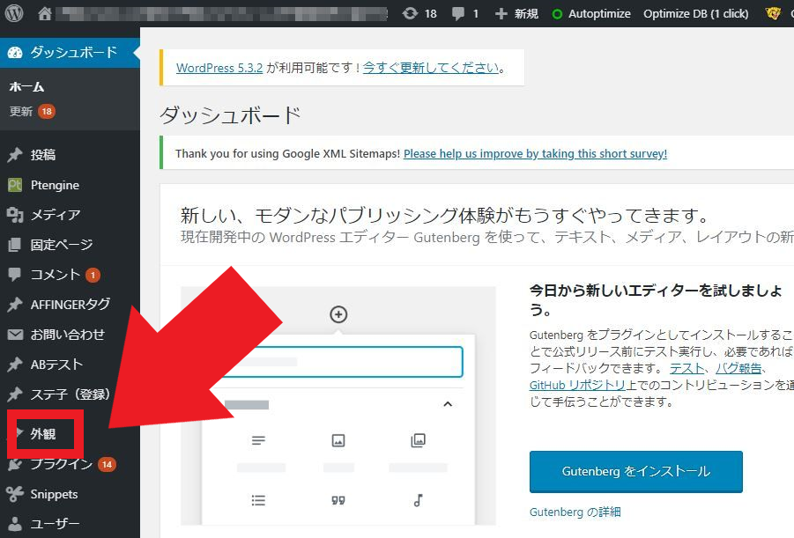Image resolution: width=794 pixels, height=538 pixels.
Task: Click the paragraph block icon in preview
Action: pyautogui.click(x=258, y=440)
